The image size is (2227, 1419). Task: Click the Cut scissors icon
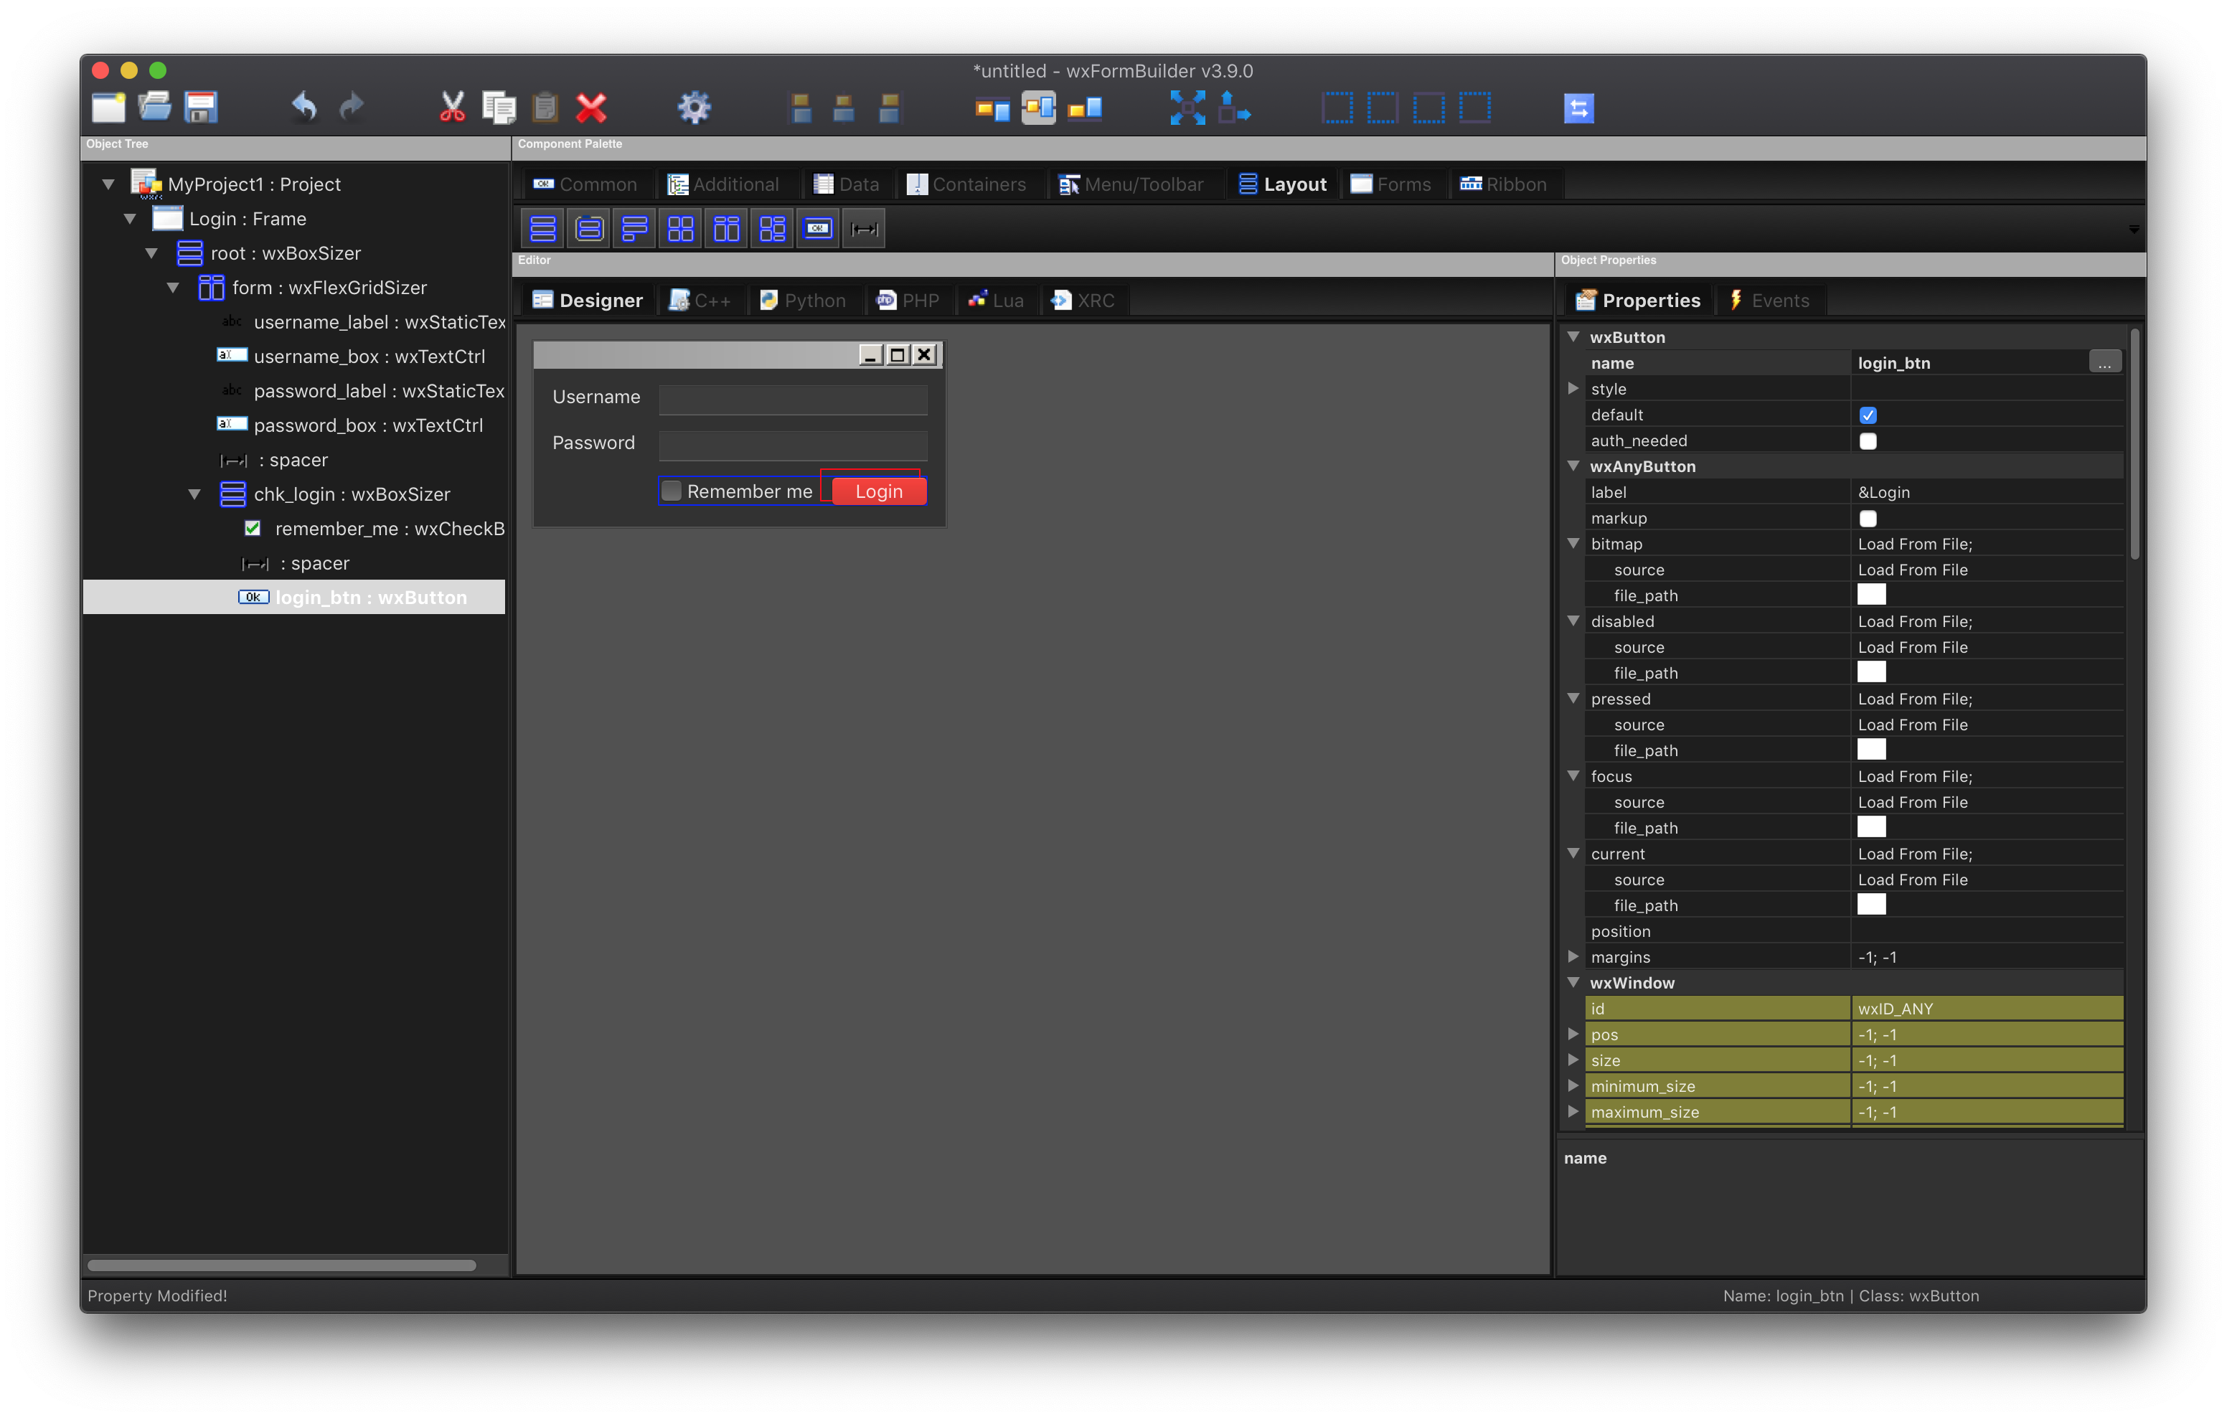coord(452,108)
